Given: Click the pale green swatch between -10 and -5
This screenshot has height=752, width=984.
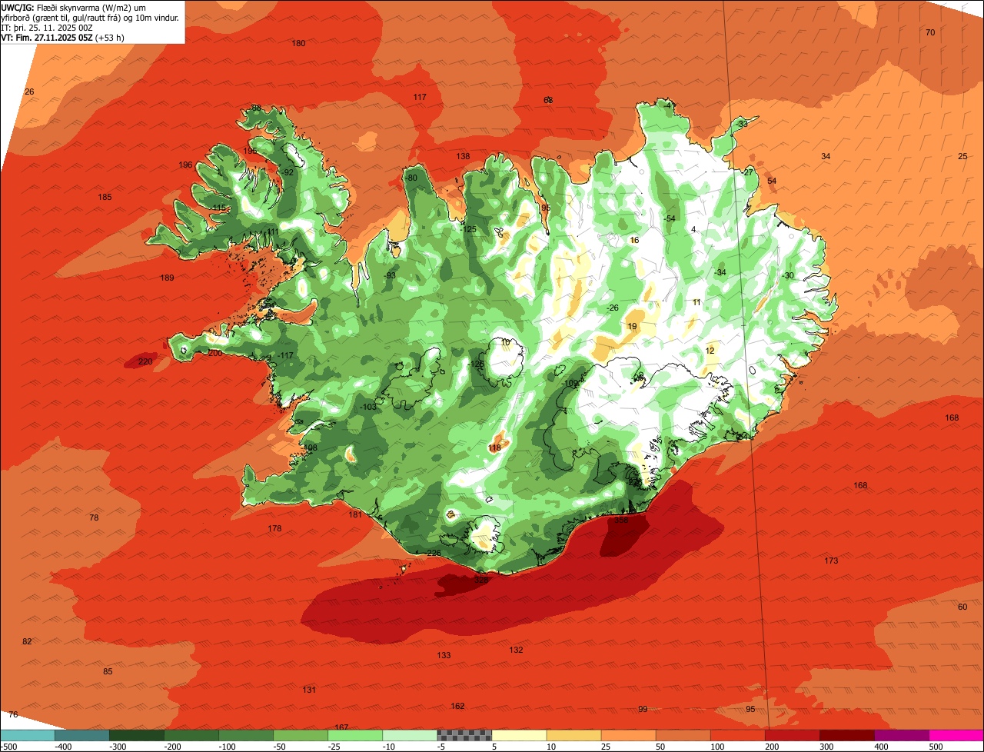Looking at the screenshot, I should 410,735.
